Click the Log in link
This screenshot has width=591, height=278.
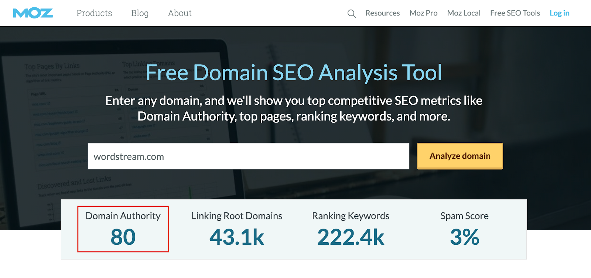click(560, 13)
